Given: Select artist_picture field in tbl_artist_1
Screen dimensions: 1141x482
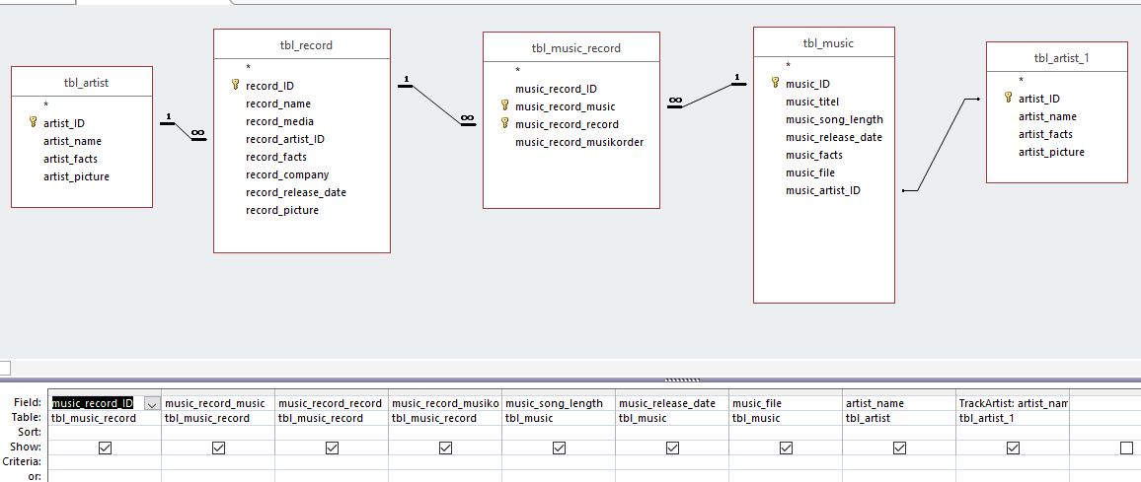Looking at the screenshot, I should 1051,152.
